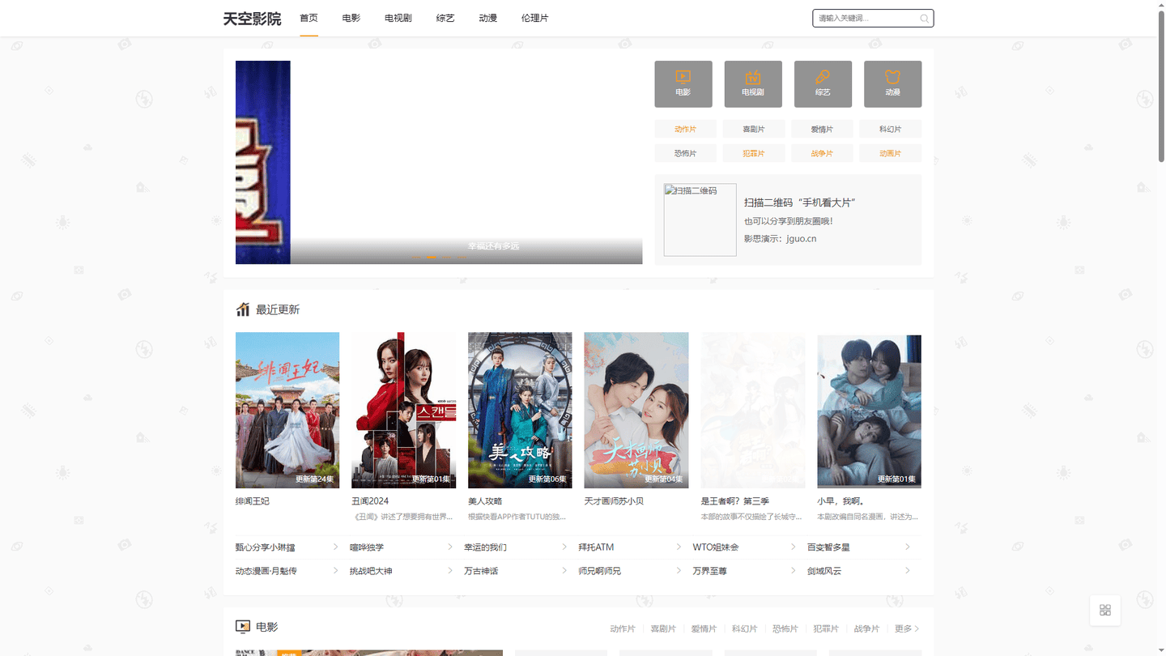Image resolution: width=1166 pixels, height=656 pixels.
Task: Click the floating grid menu icon
Action: (1105, 610)
